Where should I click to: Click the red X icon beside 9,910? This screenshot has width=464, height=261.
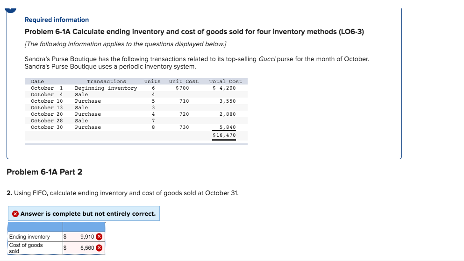[99, 236]
